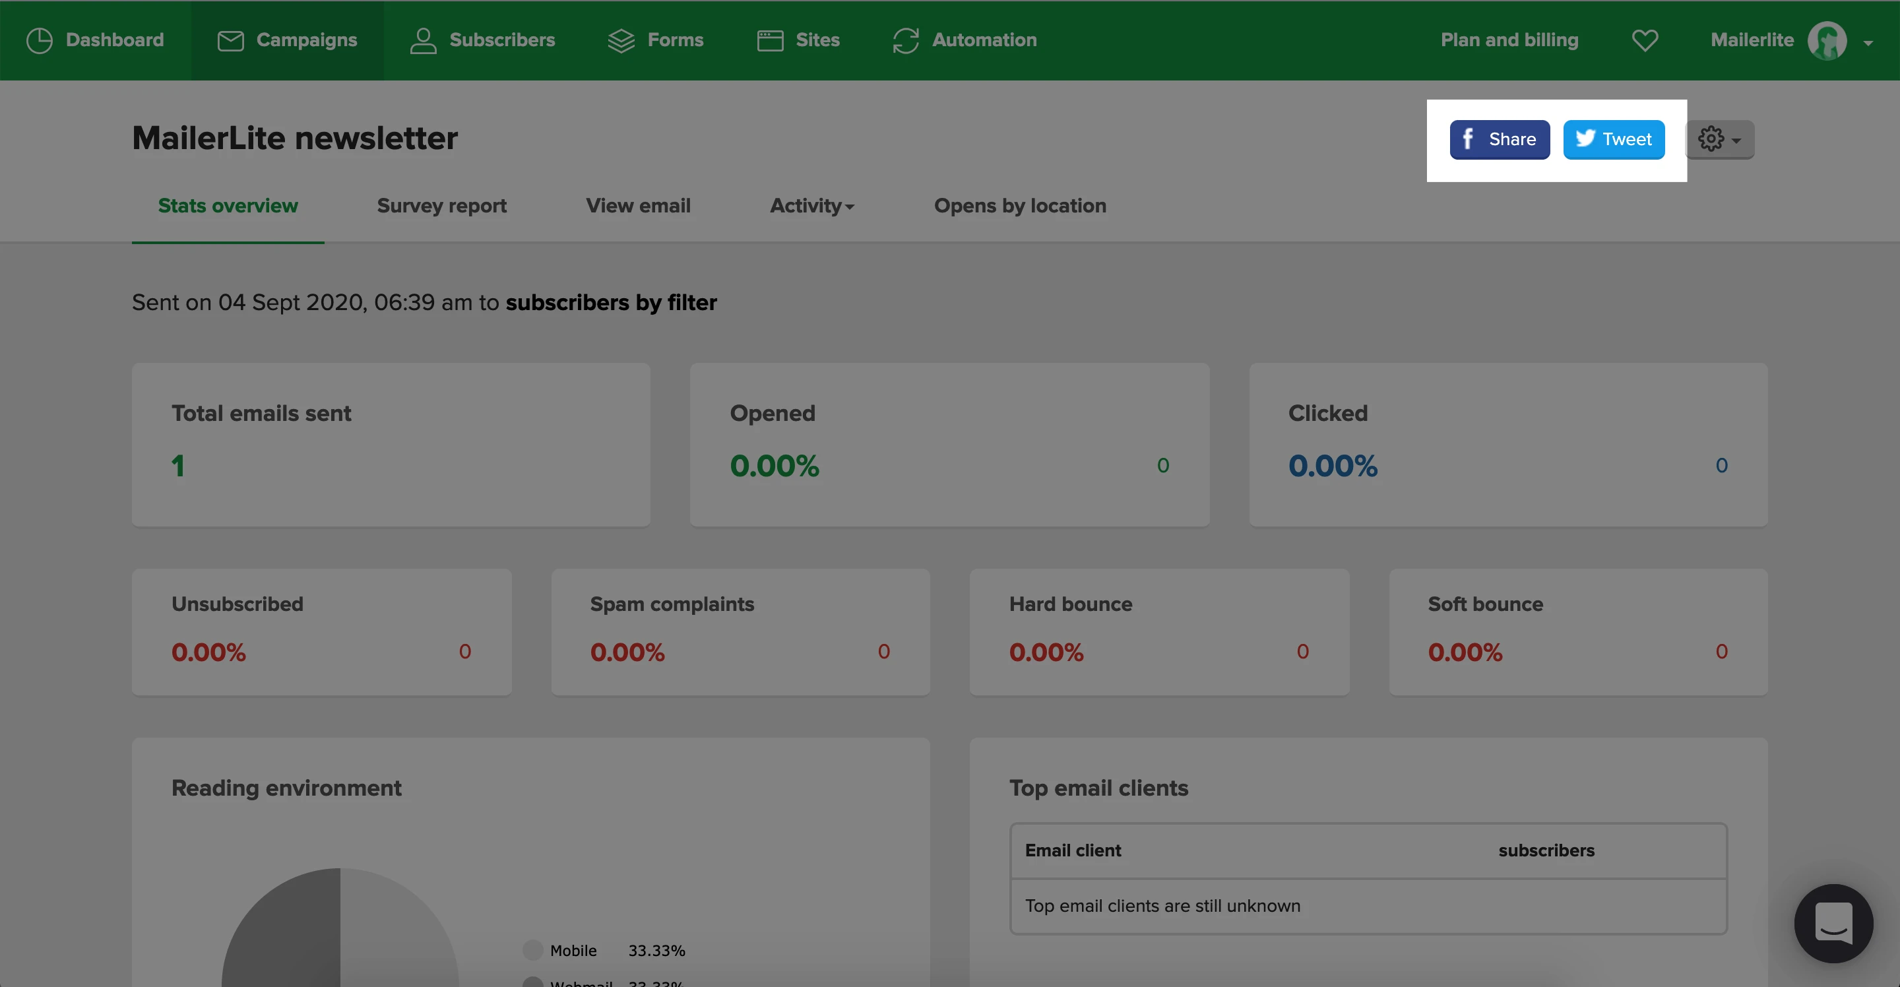
Task: Click the Dashboard clock icon
Action: point(39,40)
